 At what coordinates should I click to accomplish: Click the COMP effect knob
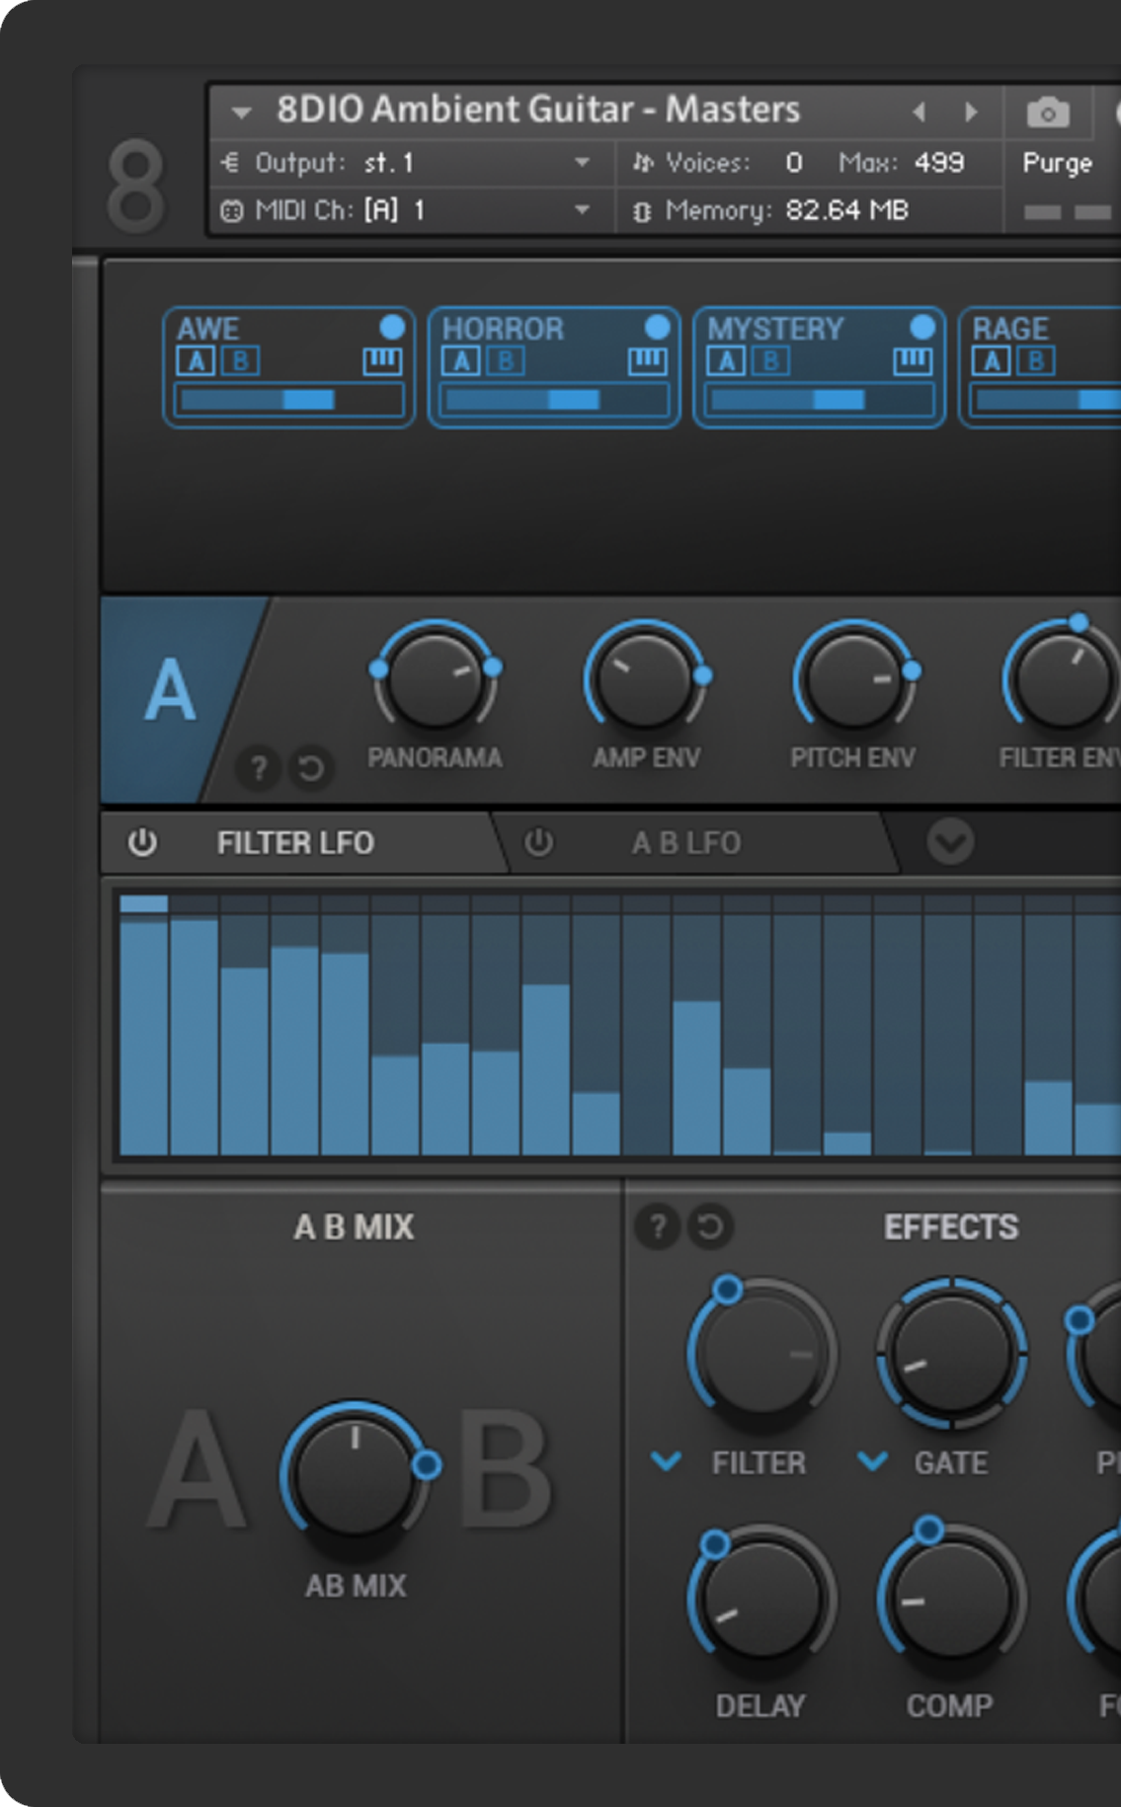[x=951, y=1598]
